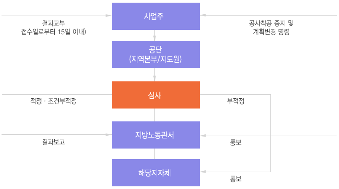Click arrowhead entering 지방노동관서 from left
Screen dimensions: 339x189
(x=109, y=135)
